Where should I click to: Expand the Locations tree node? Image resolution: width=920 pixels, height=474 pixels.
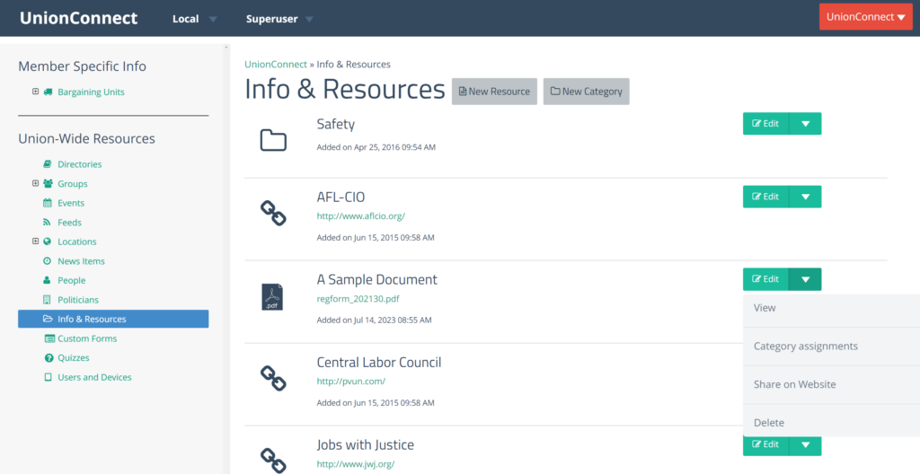(x=35, y=241)
